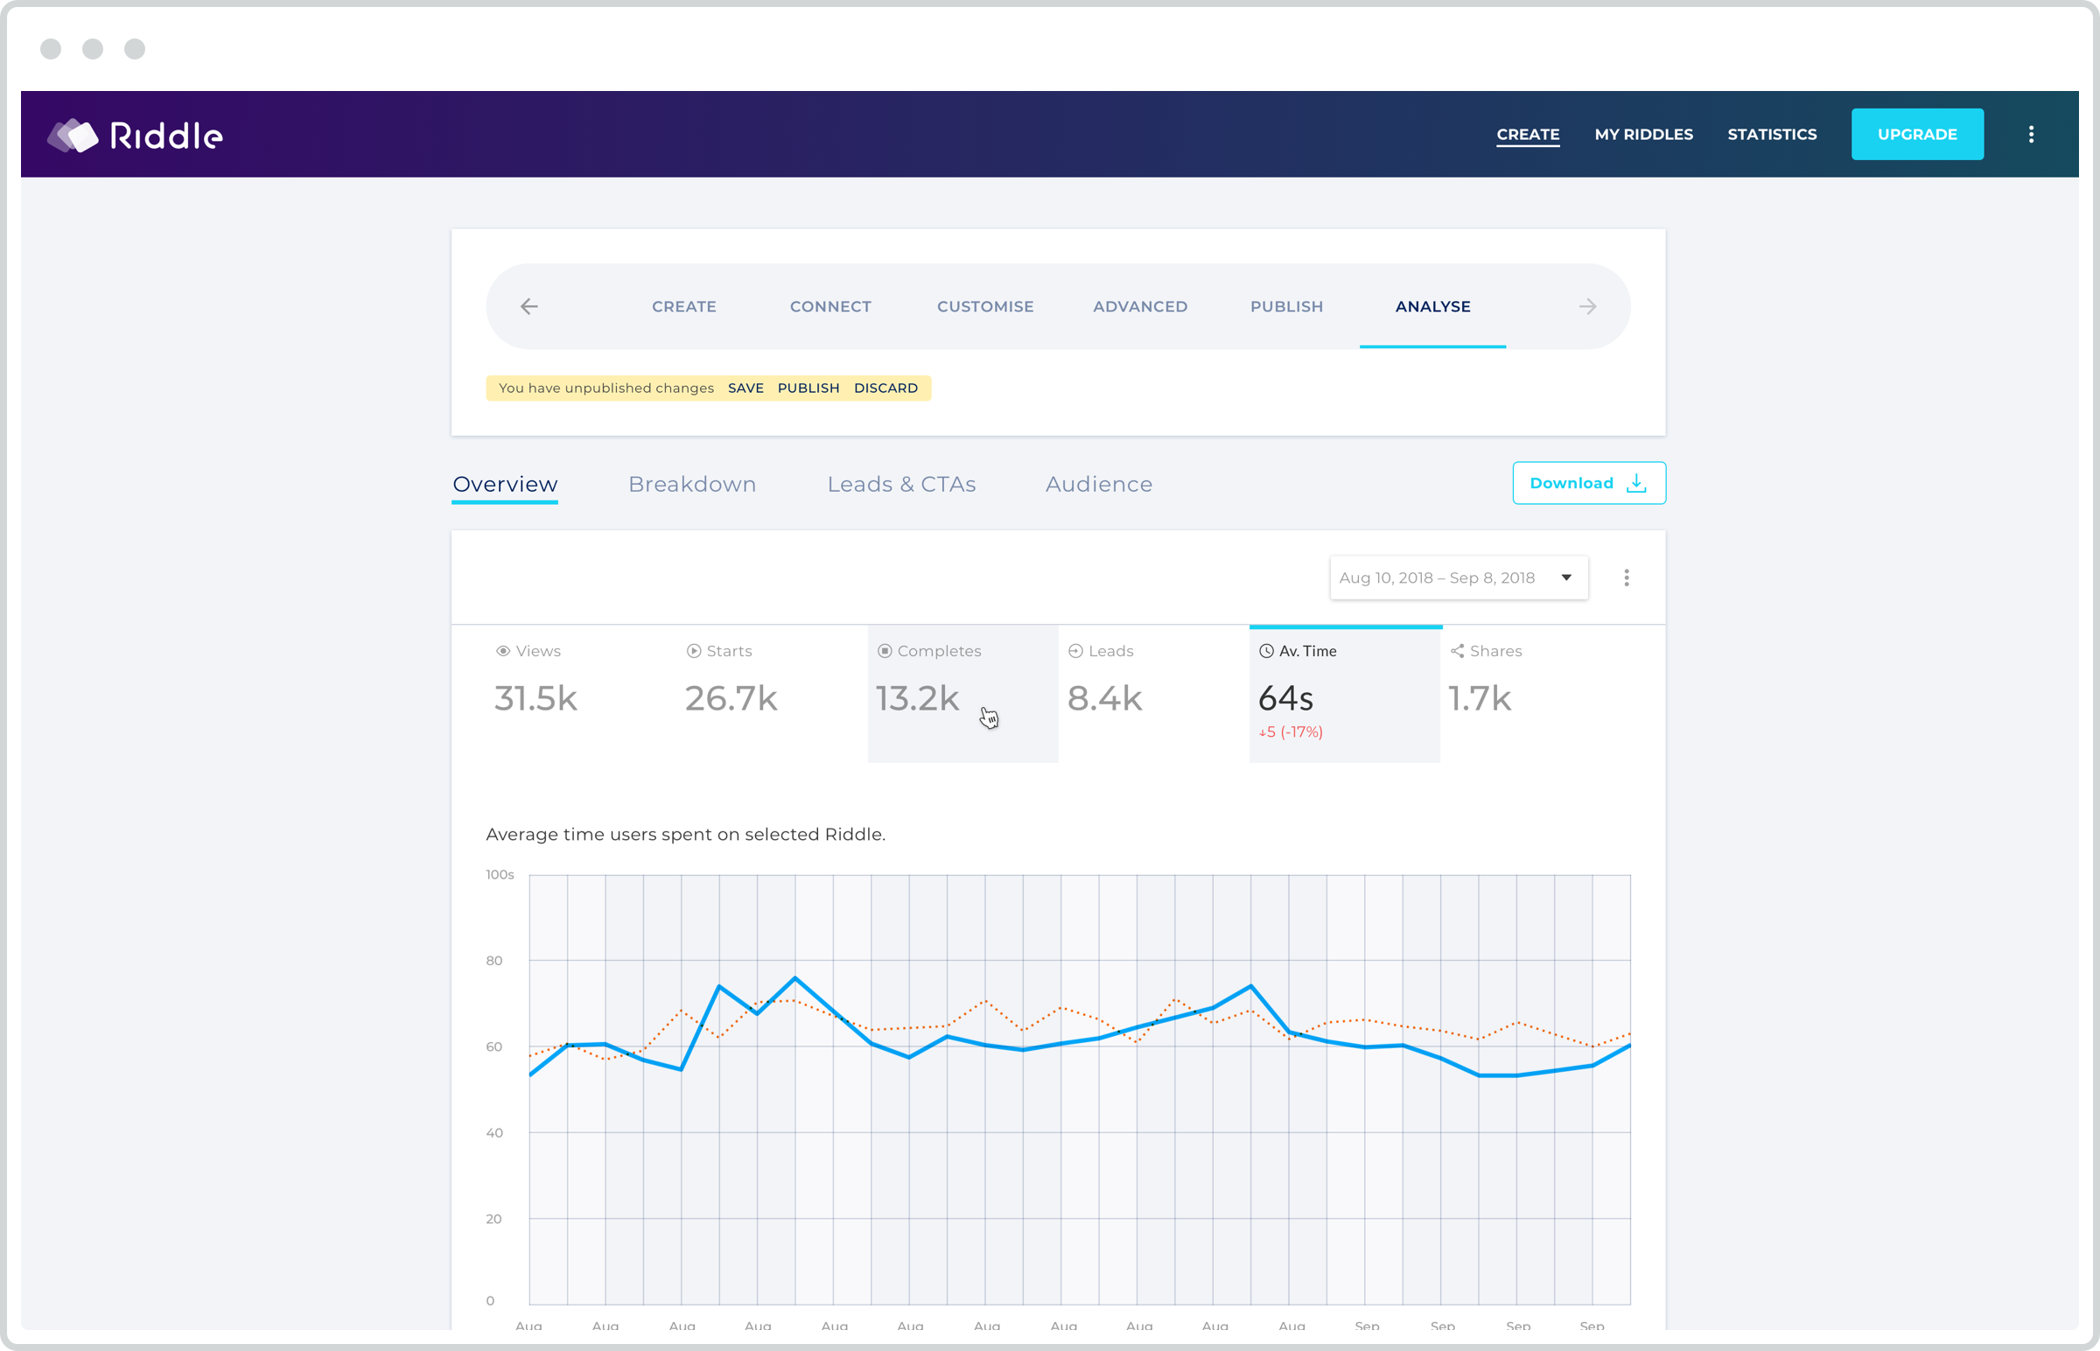This screenshot has width=2100, height=1351.
Task: Click the arrow-circle icon next to Leads
Action: coord(1074,651)
